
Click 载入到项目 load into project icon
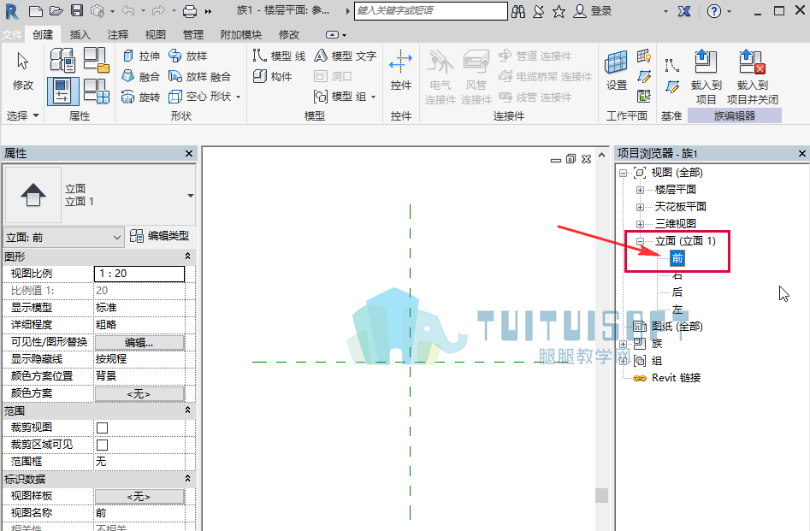[706, 62]
